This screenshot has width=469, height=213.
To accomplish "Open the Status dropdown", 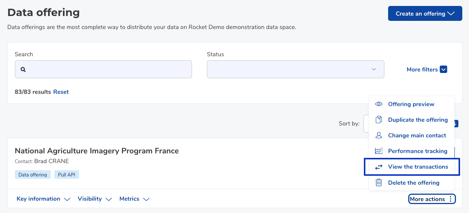I will (x=295, y=69).
